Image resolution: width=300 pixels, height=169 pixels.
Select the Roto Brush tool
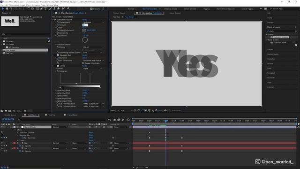coord(63,8)
